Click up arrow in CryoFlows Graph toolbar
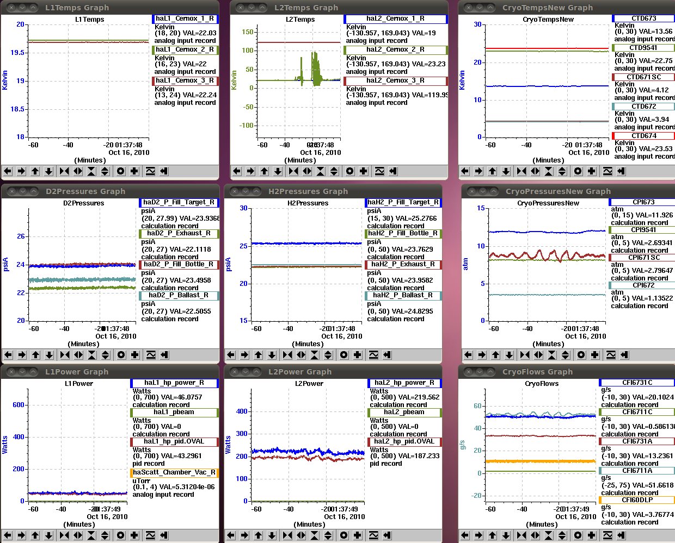The image size is (675, 543). 493,535
